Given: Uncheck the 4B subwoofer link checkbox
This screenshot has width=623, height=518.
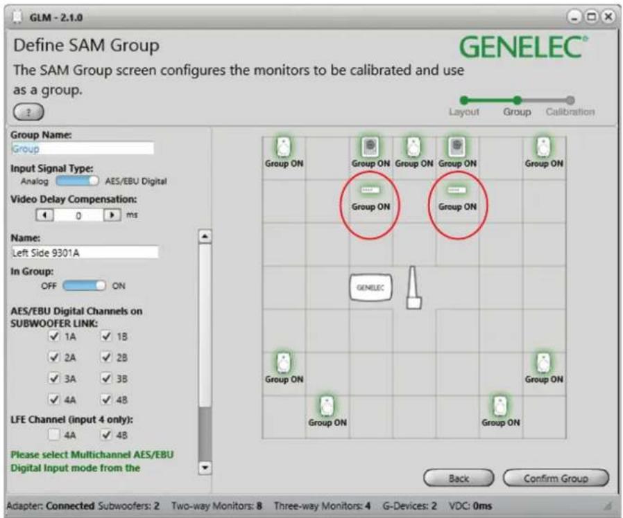Looking at the screenshot, I should 106,400.
